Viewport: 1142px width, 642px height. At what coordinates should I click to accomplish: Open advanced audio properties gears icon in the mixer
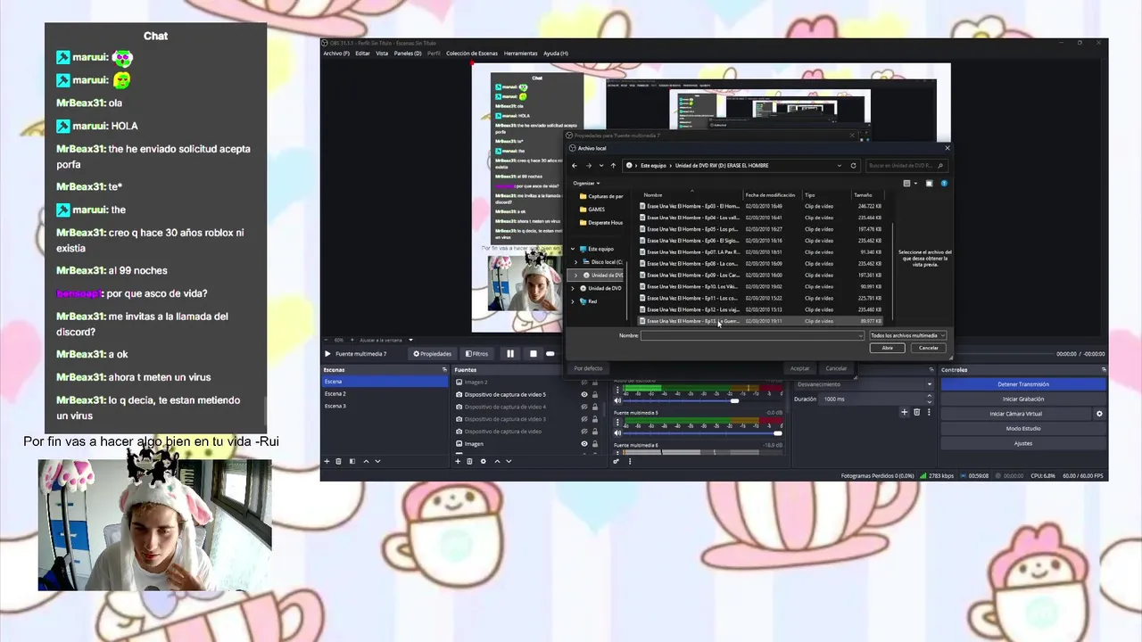617,461
